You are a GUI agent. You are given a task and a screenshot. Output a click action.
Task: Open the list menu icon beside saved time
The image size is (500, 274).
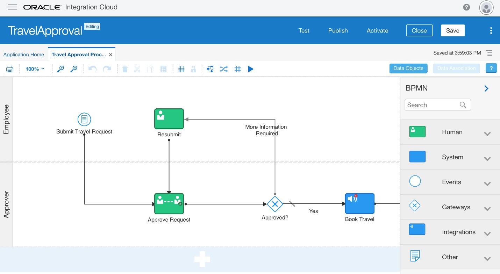[x=489, y=53]
